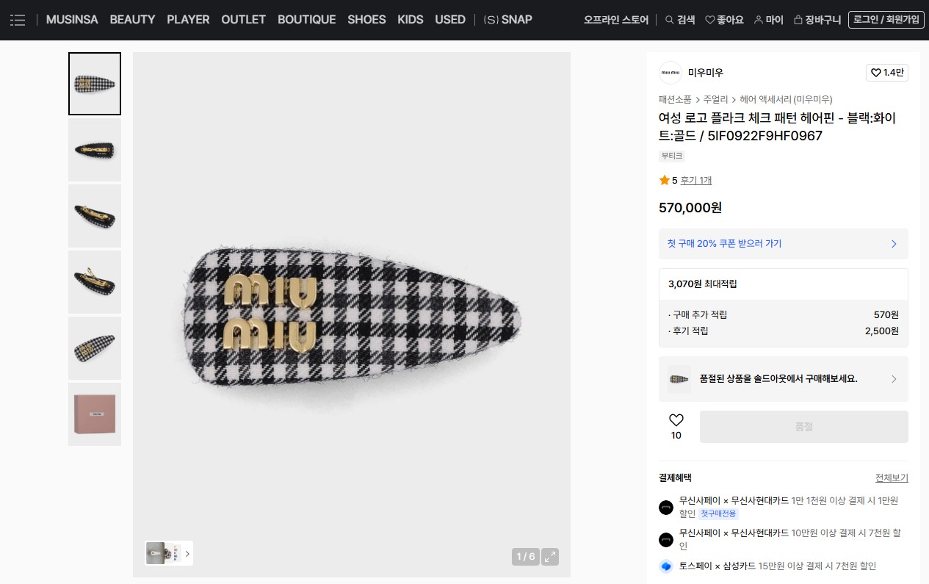
Task: Select the pink box packaging thumbnail
Action: click(x=95, y=414)
